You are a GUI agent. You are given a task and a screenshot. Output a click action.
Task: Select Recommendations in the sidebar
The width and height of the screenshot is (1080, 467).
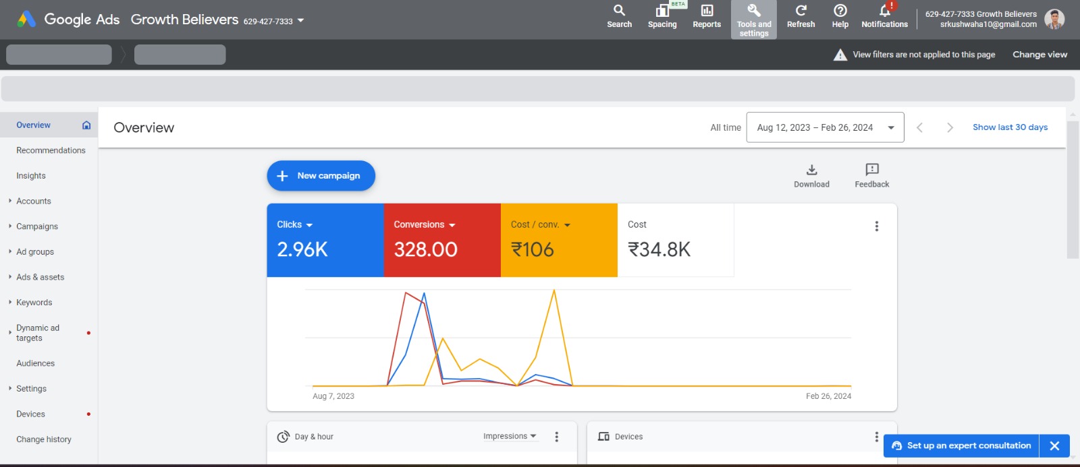coord(51,150)
